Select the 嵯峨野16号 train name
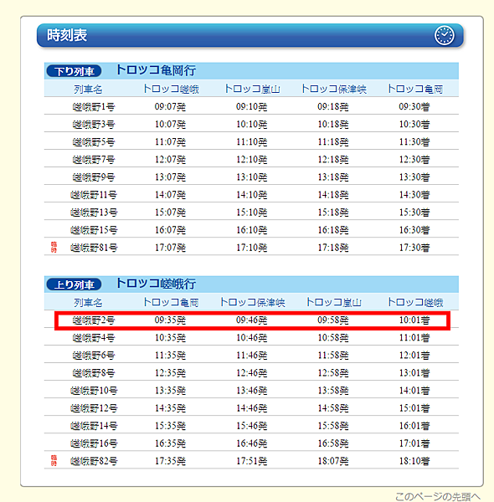 coord(94,443)
